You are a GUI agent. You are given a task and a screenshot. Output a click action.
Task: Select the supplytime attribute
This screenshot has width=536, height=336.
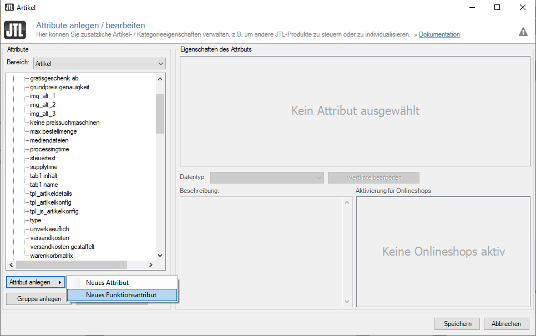(44, 167)
